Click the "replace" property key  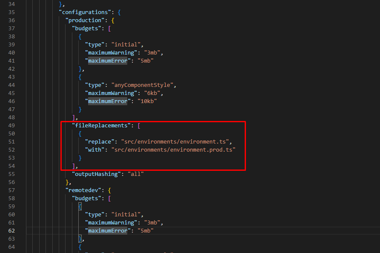coord(100,141)
